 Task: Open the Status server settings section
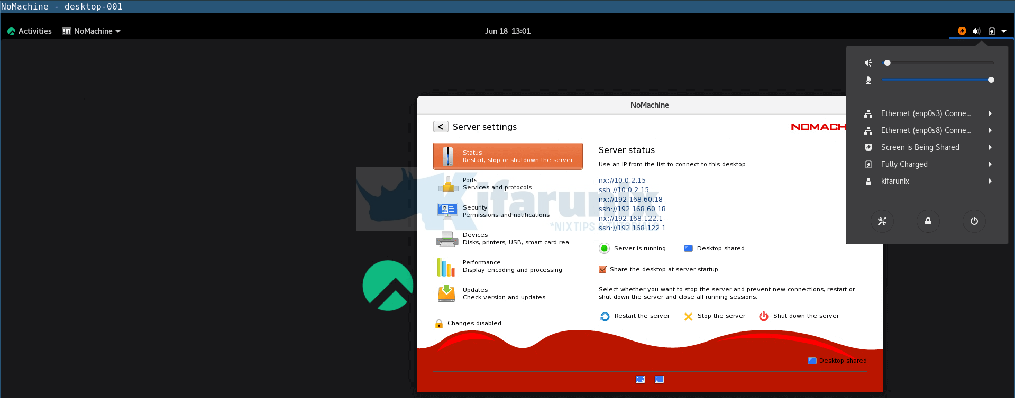(508, 156)
